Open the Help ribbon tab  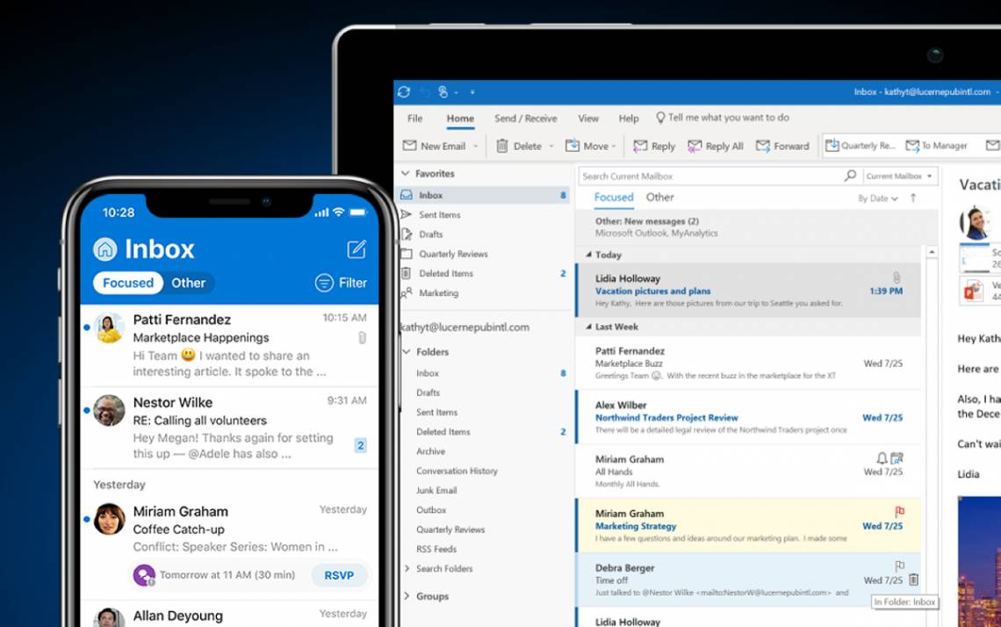coord(629,119)
